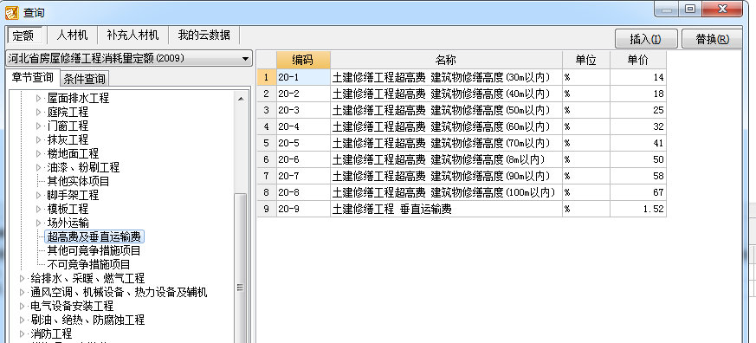Click 土建修缮工程 垂直运输费 name cell

point(446,209)
